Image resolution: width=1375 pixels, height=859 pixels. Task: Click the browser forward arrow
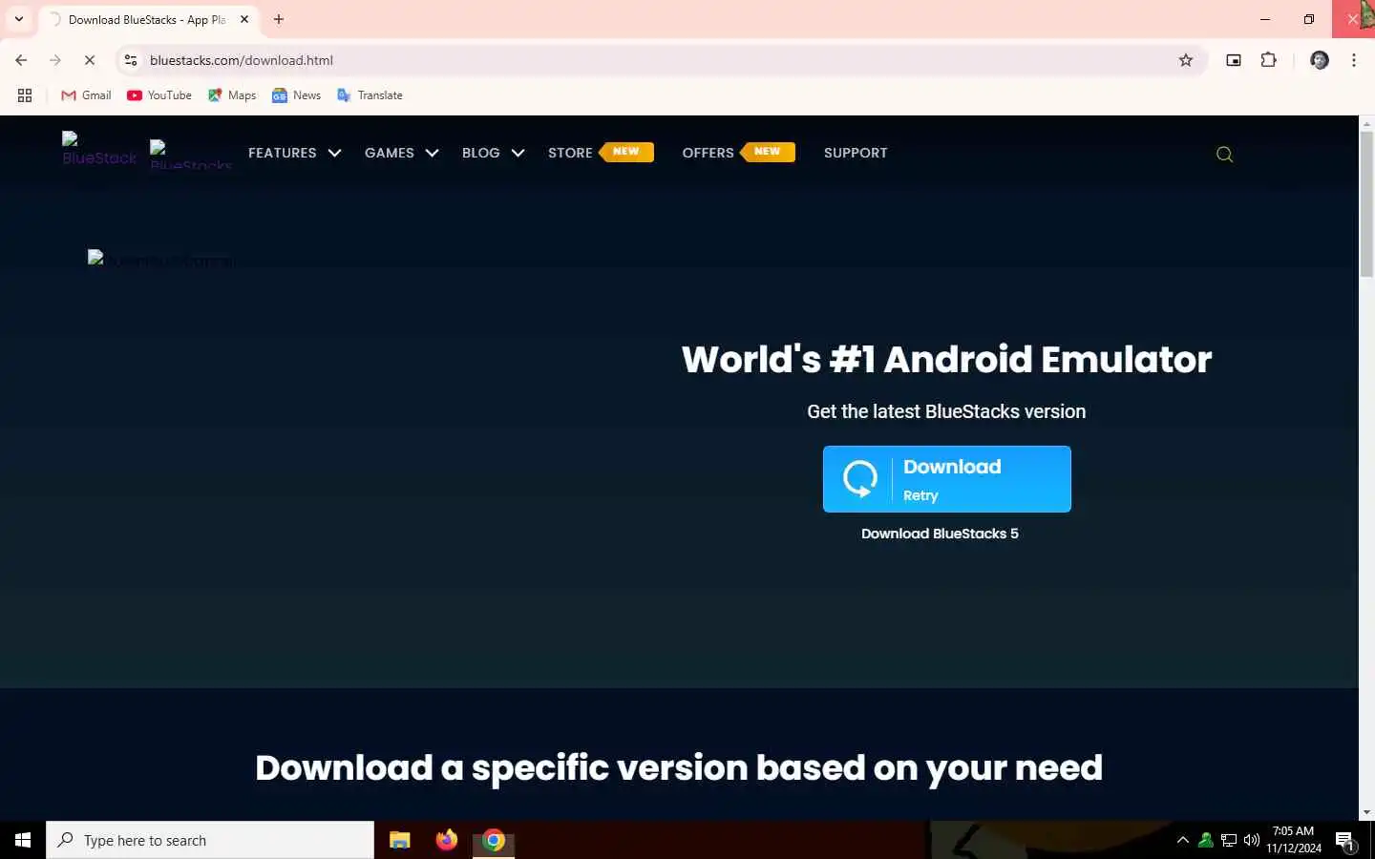coord(55,60)
